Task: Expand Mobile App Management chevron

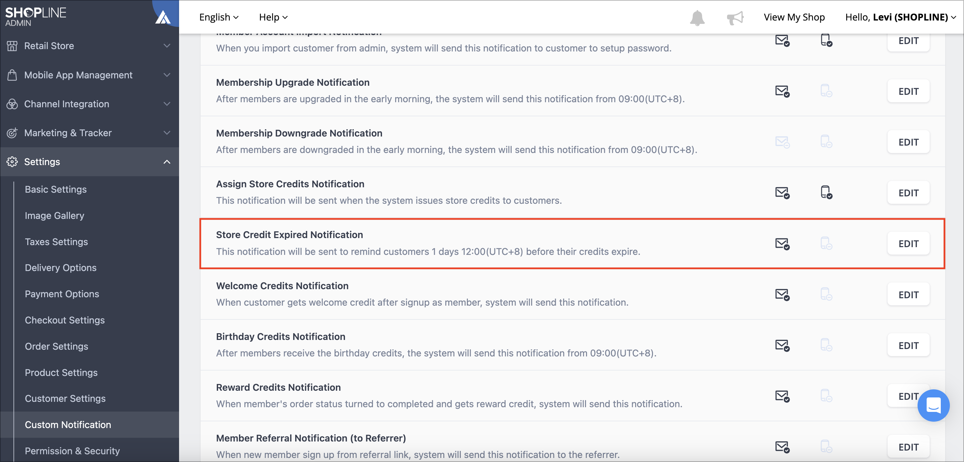Action: click(167, 75)
